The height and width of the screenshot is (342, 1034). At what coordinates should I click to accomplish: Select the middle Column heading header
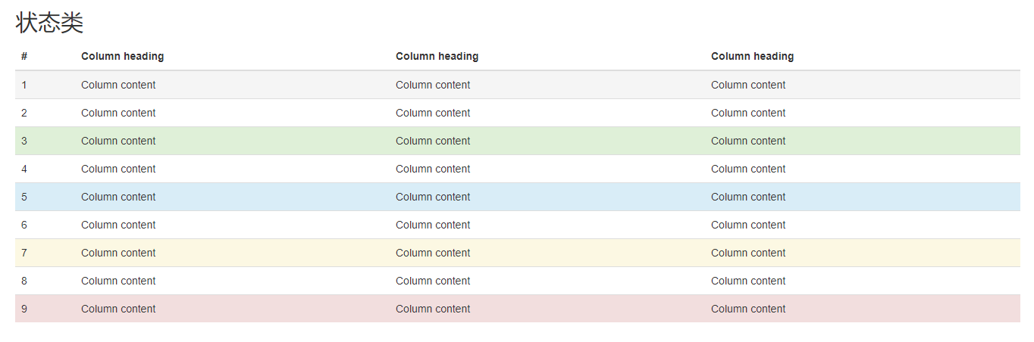tap(437, 56)
